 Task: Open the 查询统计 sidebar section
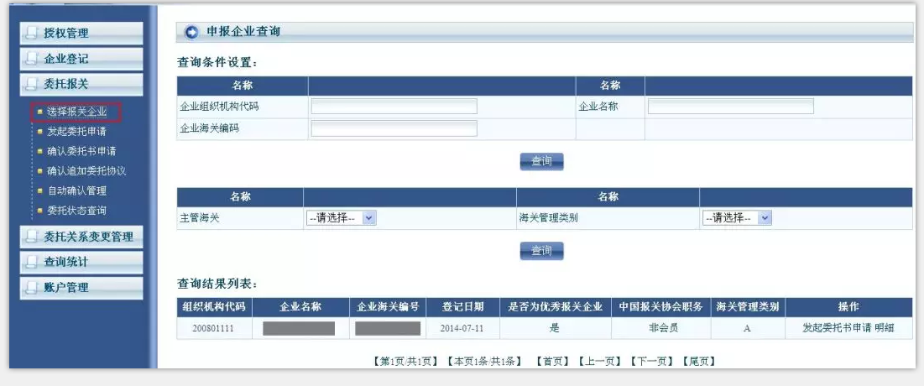click(x=81, y=262)
